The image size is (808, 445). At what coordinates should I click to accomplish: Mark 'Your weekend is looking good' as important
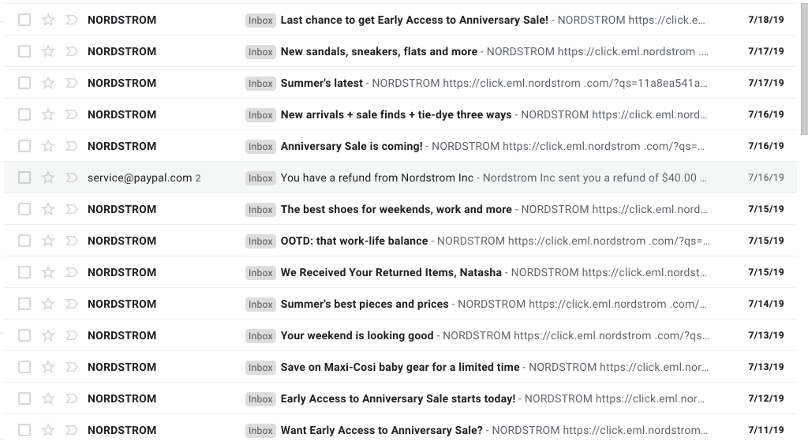point(71,335)
